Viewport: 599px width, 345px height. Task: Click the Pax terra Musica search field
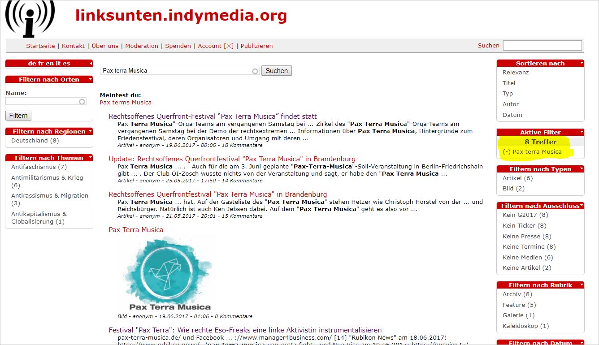pos(179,71)
